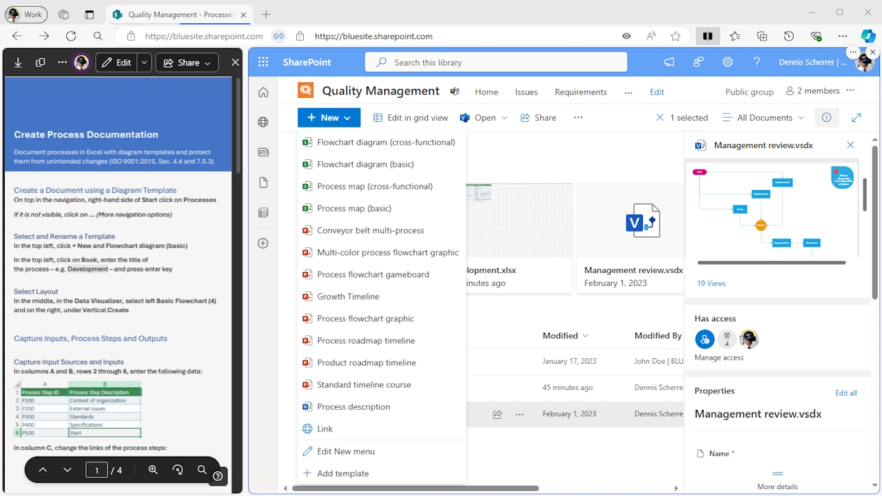Image resolution: width=882 pixels, height=496 pixels.
Task: Expand the Open command dropdown chevron
Action: click(504, 118)
